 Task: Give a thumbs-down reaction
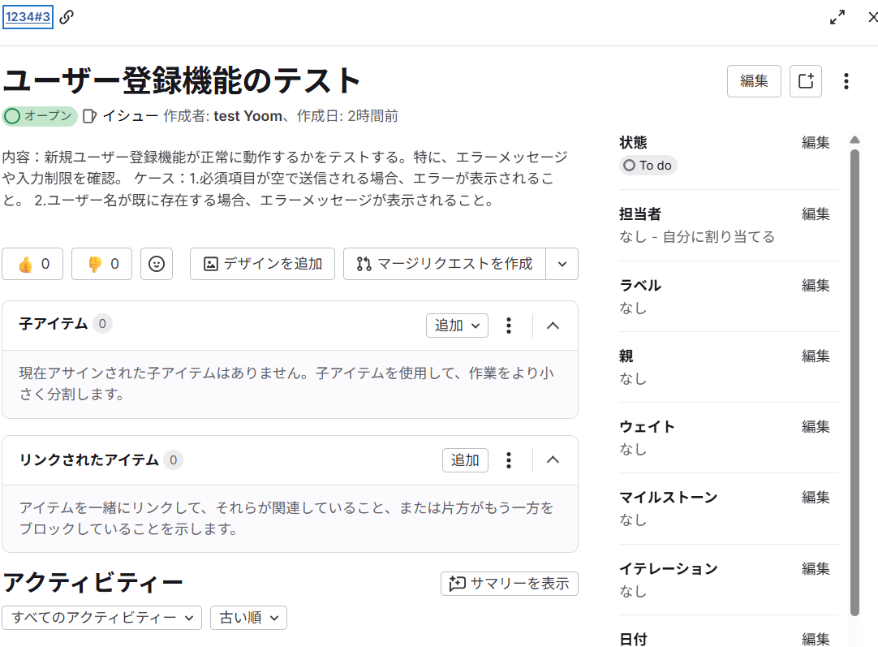102,264
